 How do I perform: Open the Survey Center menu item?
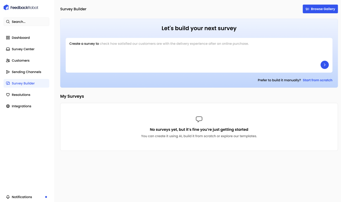(23, 49)
